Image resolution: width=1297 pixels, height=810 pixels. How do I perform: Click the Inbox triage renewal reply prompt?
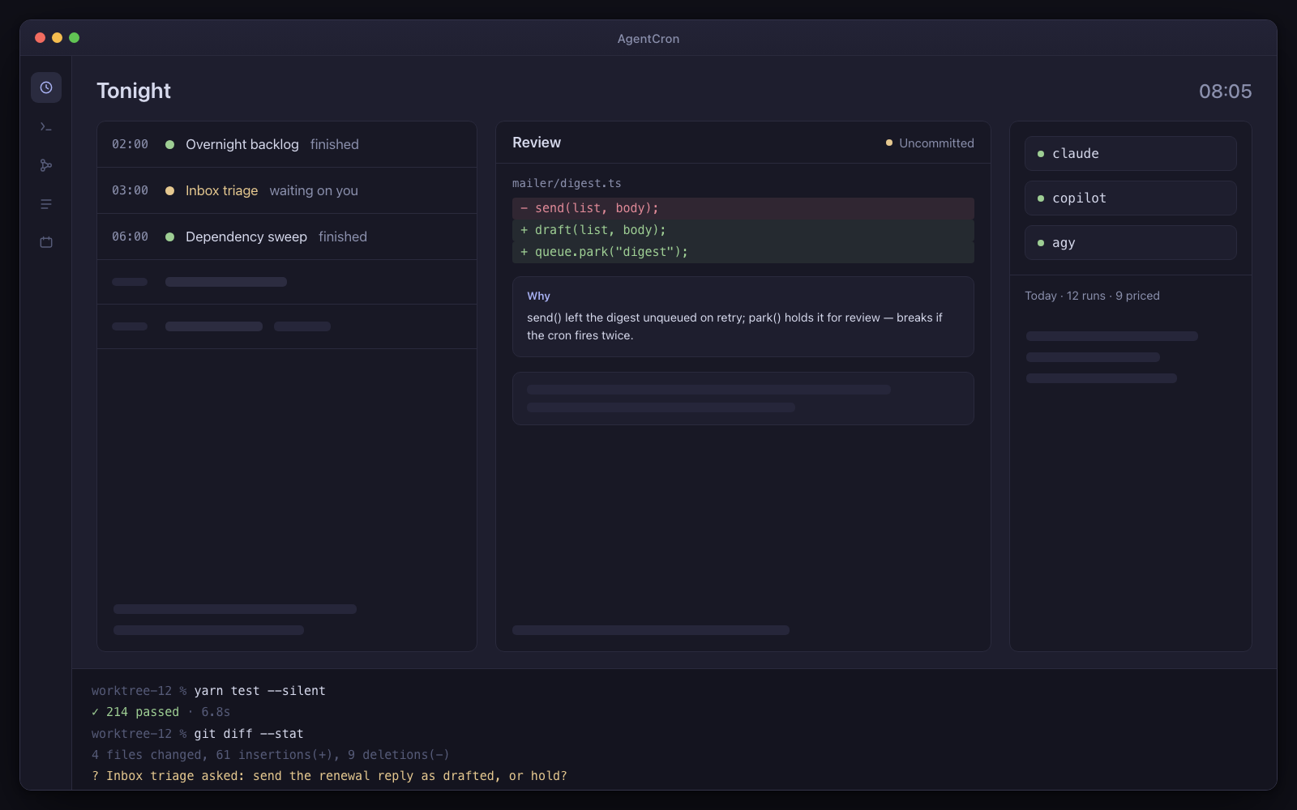point(329,776)
